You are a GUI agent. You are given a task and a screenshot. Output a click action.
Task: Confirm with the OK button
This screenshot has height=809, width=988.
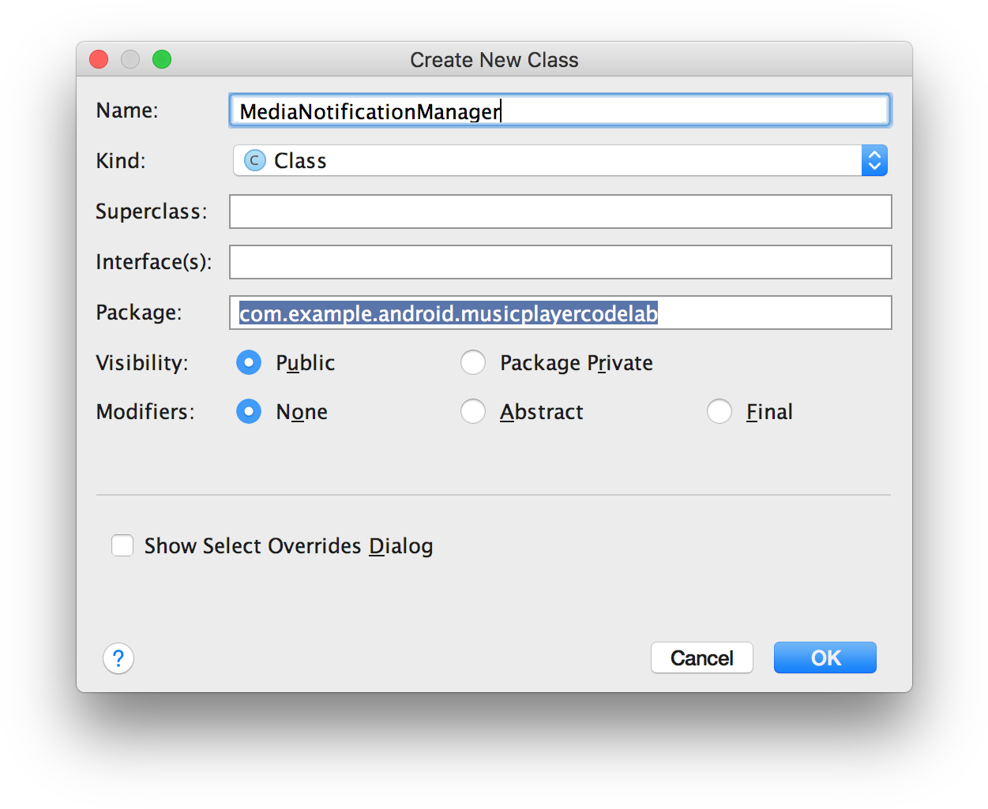coord(825,657)
